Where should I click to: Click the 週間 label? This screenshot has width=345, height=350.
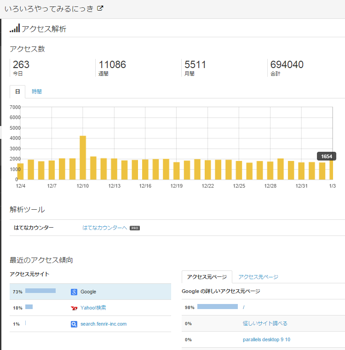tap(103, 74)
